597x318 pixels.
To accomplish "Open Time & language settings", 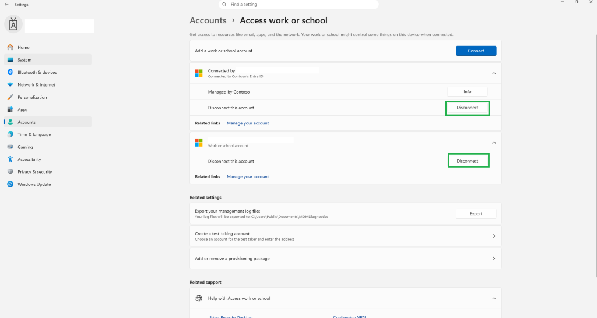I will pos(48,134).
